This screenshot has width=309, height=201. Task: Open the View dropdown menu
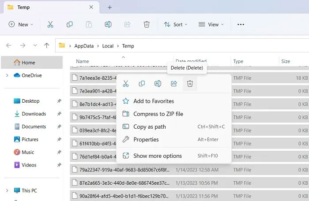[211, 25]
